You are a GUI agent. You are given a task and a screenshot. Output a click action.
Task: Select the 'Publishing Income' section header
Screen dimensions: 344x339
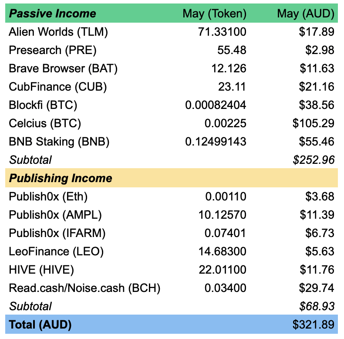coord(61,178)
